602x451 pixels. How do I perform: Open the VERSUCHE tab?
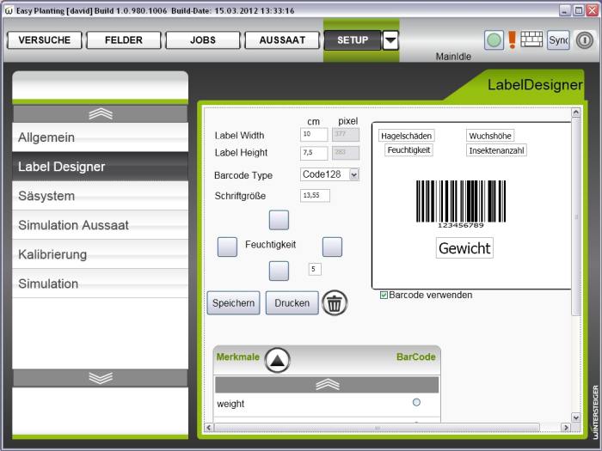tap(45, 40)
